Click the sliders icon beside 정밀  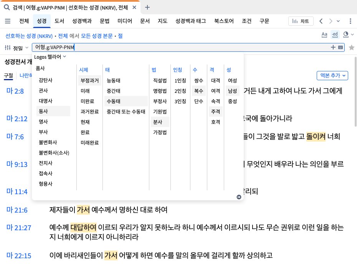point(8,48)
